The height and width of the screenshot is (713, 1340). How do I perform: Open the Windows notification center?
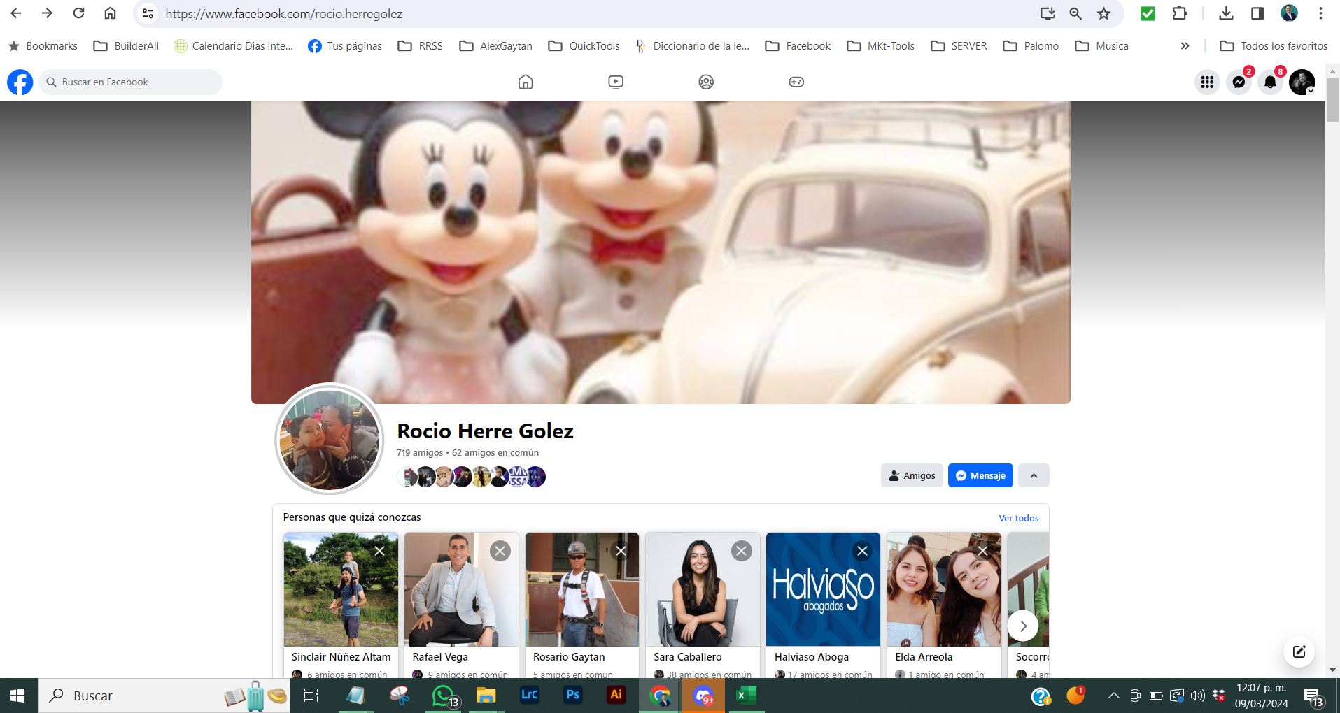tap(1313, 696)
